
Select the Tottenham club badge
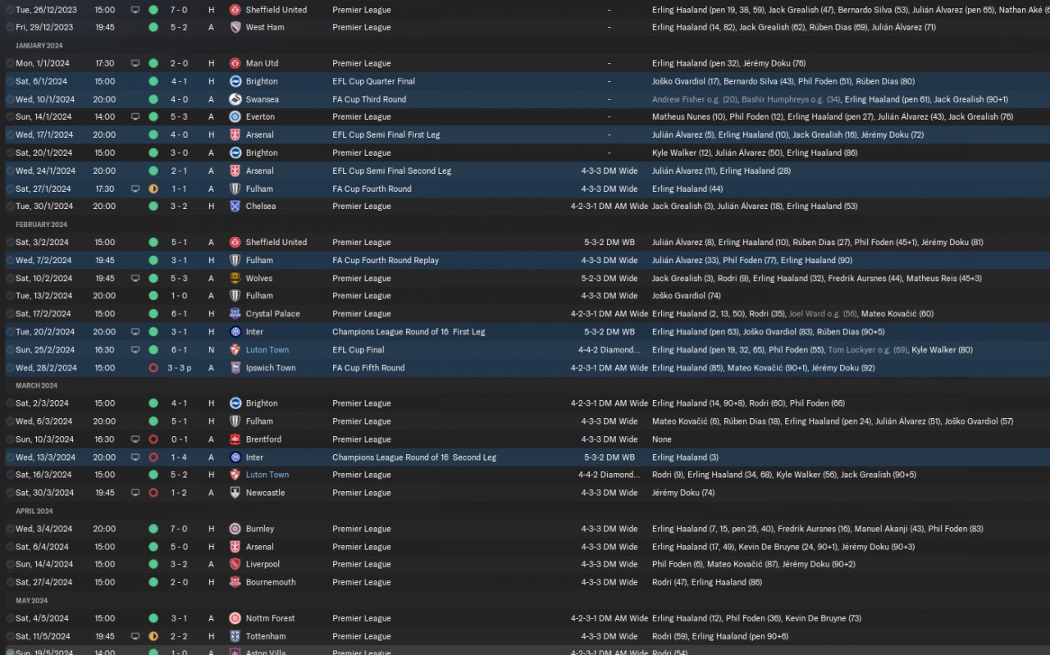pos(235,636)
